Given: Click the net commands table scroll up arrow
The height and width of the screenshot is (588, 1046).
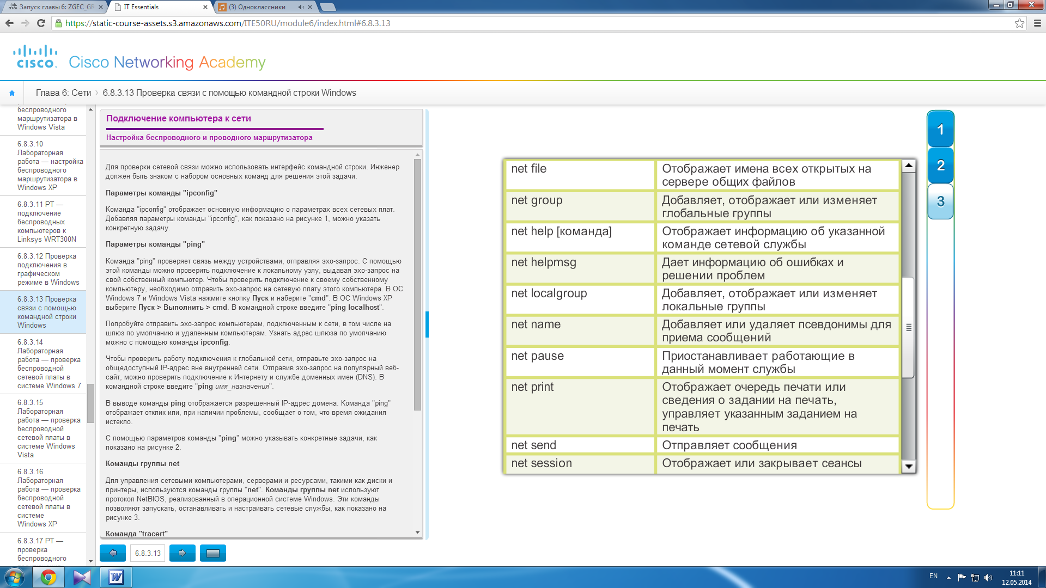Looking at the screenshot, I should coord(909,166).
